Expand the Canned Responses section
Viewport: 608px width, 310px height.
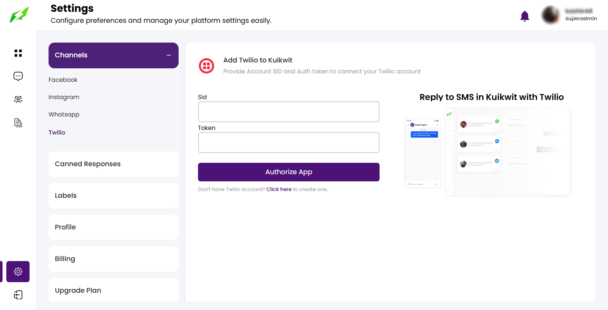113,164
